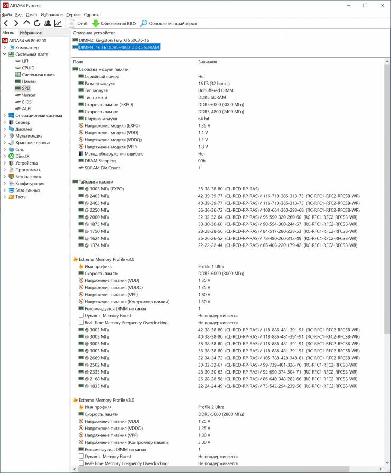Screen dimensions: 391x473
Task: Click the Дисплей monitor icon
Action: tap(12, 129)
